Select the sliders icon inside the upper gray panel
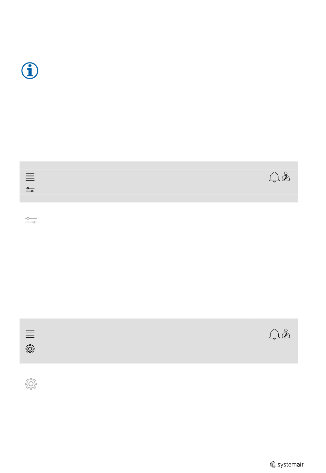The width and height of the screenshot is (326, 473). tap(30, 190)
